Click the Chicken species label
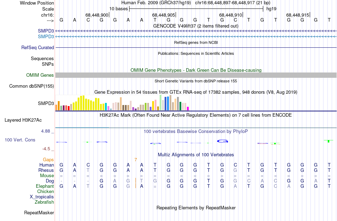Image resolution: width=337 pixels, height=221 pixels. [x=45, y=191]
